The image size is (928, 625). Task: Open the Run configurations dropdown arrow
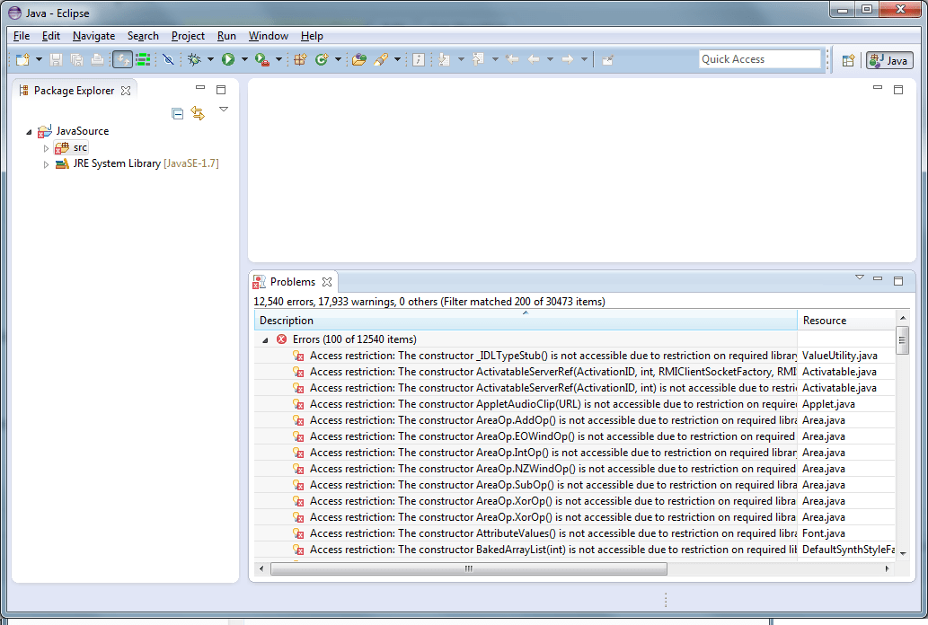point(244,59)
